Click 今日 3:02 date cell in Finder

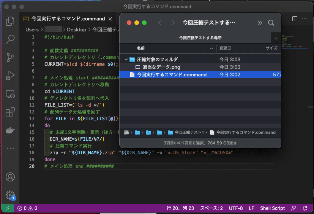point(230,74)
